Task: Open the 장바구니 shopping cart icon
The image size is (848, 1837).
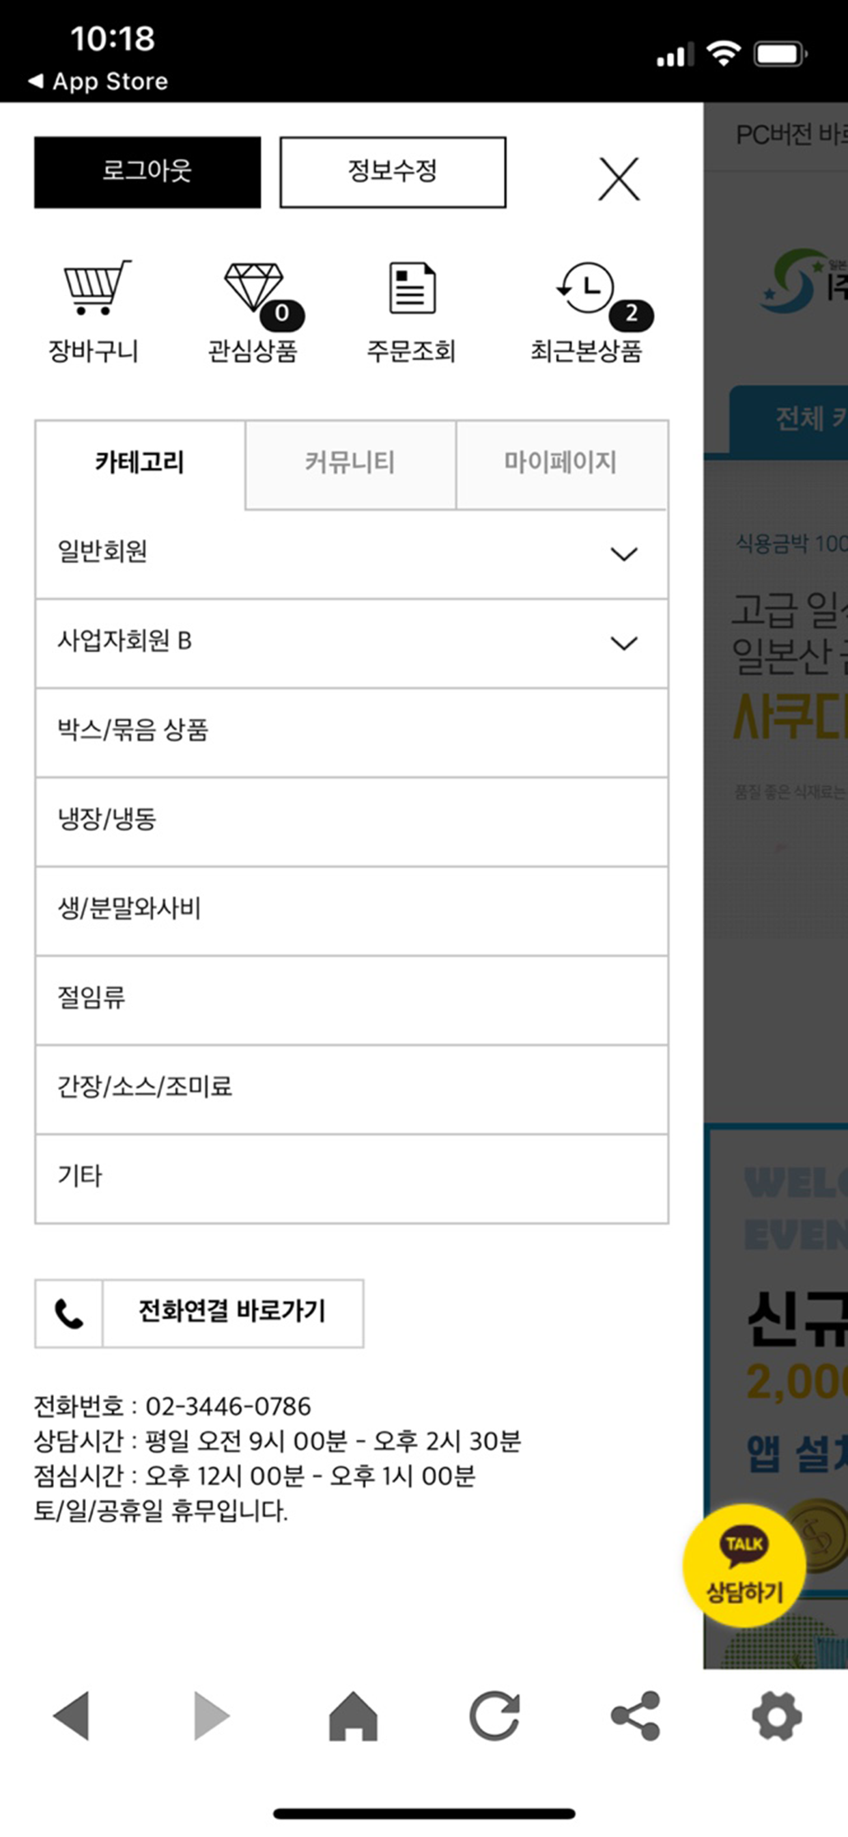Action: (x=96, y=288)
